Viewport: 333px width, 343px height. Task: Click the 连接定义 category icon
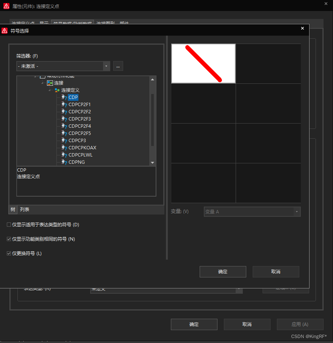click(x=57, y=90)
